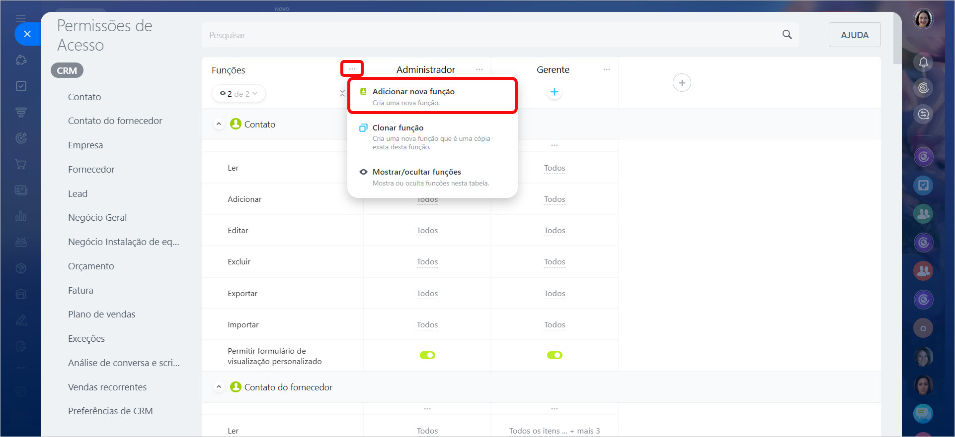Screen dimensions: 955x437
Task: Open the Funções three-dots menu
Action: pos(352,69)
